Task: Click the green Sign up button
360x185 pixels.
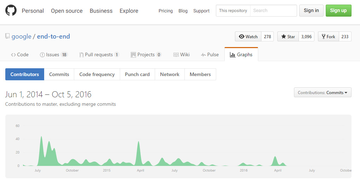Action: coord(338,11)
